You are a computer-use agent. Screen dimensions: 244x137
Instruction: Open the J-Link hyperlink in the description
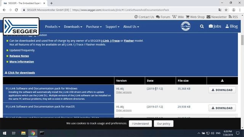[x=105, y=41]
